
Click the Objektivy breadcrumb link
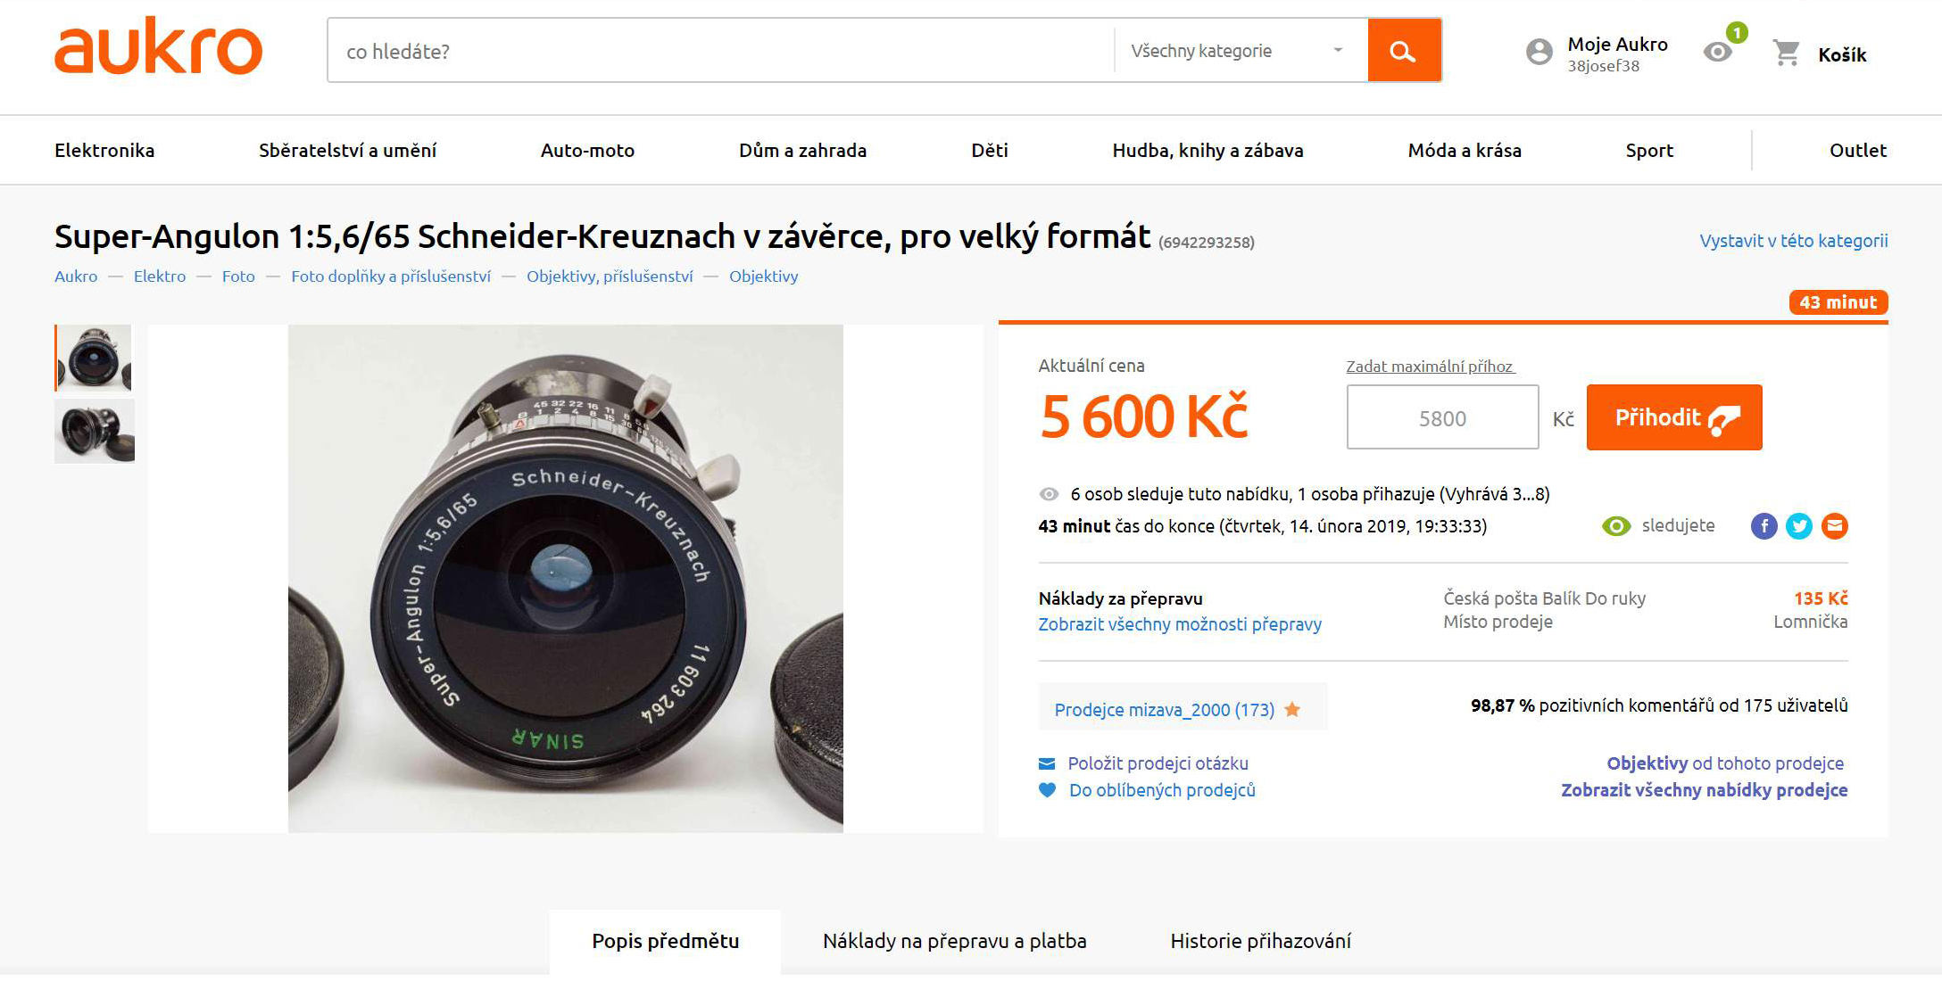click(763, 276)
